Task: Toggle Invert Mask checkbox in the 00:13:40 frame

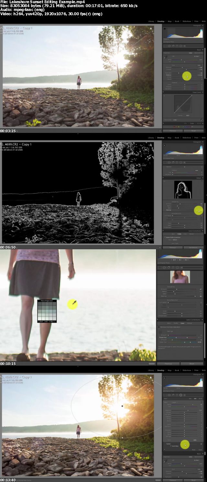Action: 170,446
